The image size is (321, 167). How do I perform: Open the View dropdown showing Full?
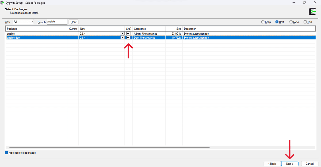[23, 22]
